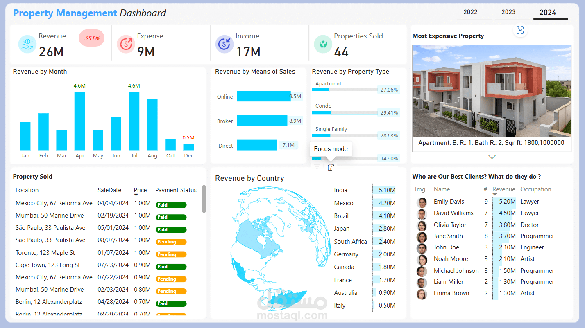Click David Williams avatar image
The image size is (585, 328).
[422, 214]
